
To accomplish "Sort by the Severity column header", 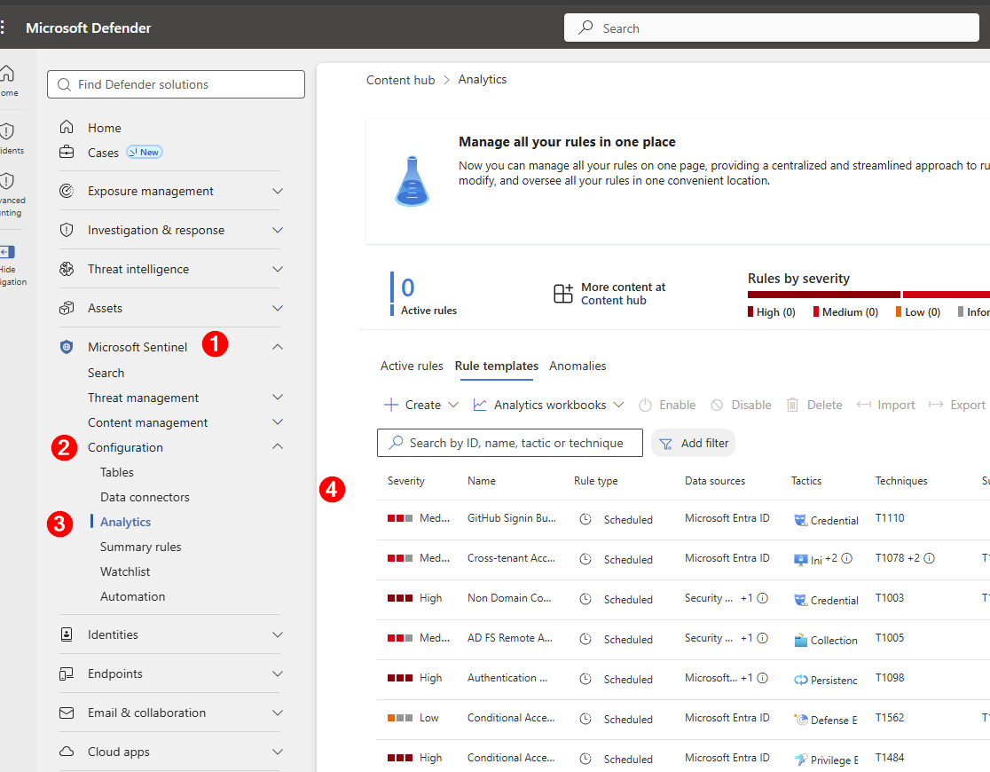I will 406,481.
